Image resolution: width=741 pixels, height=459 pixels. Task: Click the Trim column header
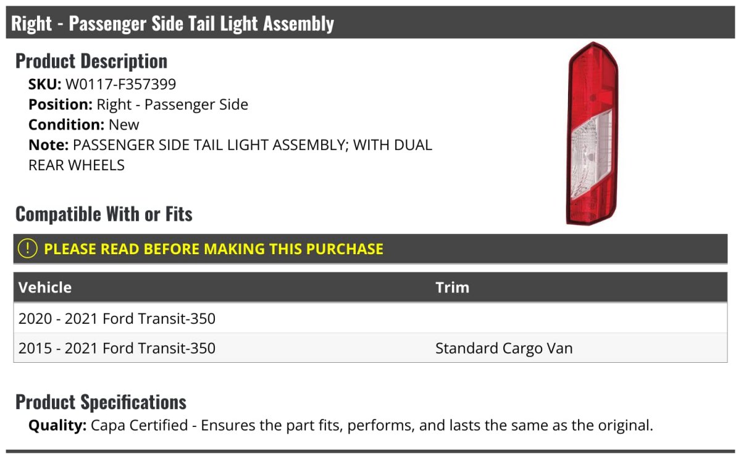pyautogui.click(x=452, y=287)
